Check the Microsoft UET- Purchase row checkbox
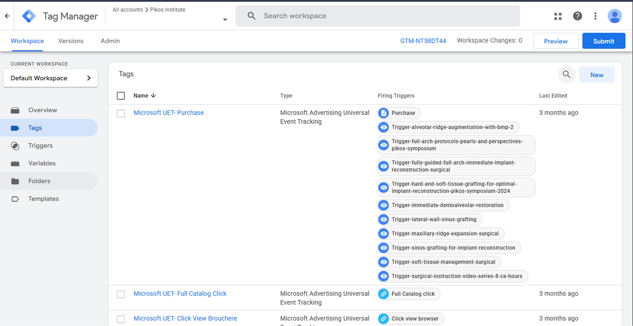Image resolution: width=633 pixels, height=326 pixels. pos(121,113)
